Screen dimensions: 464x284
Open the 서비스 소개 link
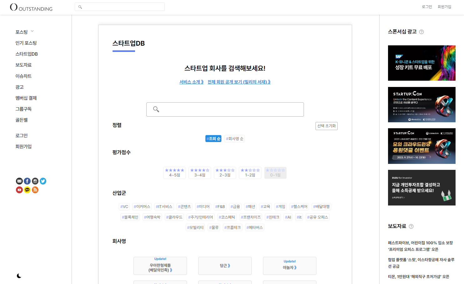tap(191, 82)
